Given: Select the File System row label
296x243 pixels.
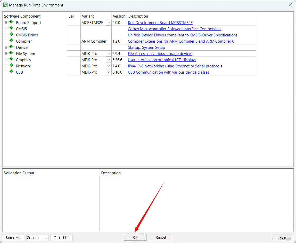Looking at the screenshot, I should coord(26,54).
